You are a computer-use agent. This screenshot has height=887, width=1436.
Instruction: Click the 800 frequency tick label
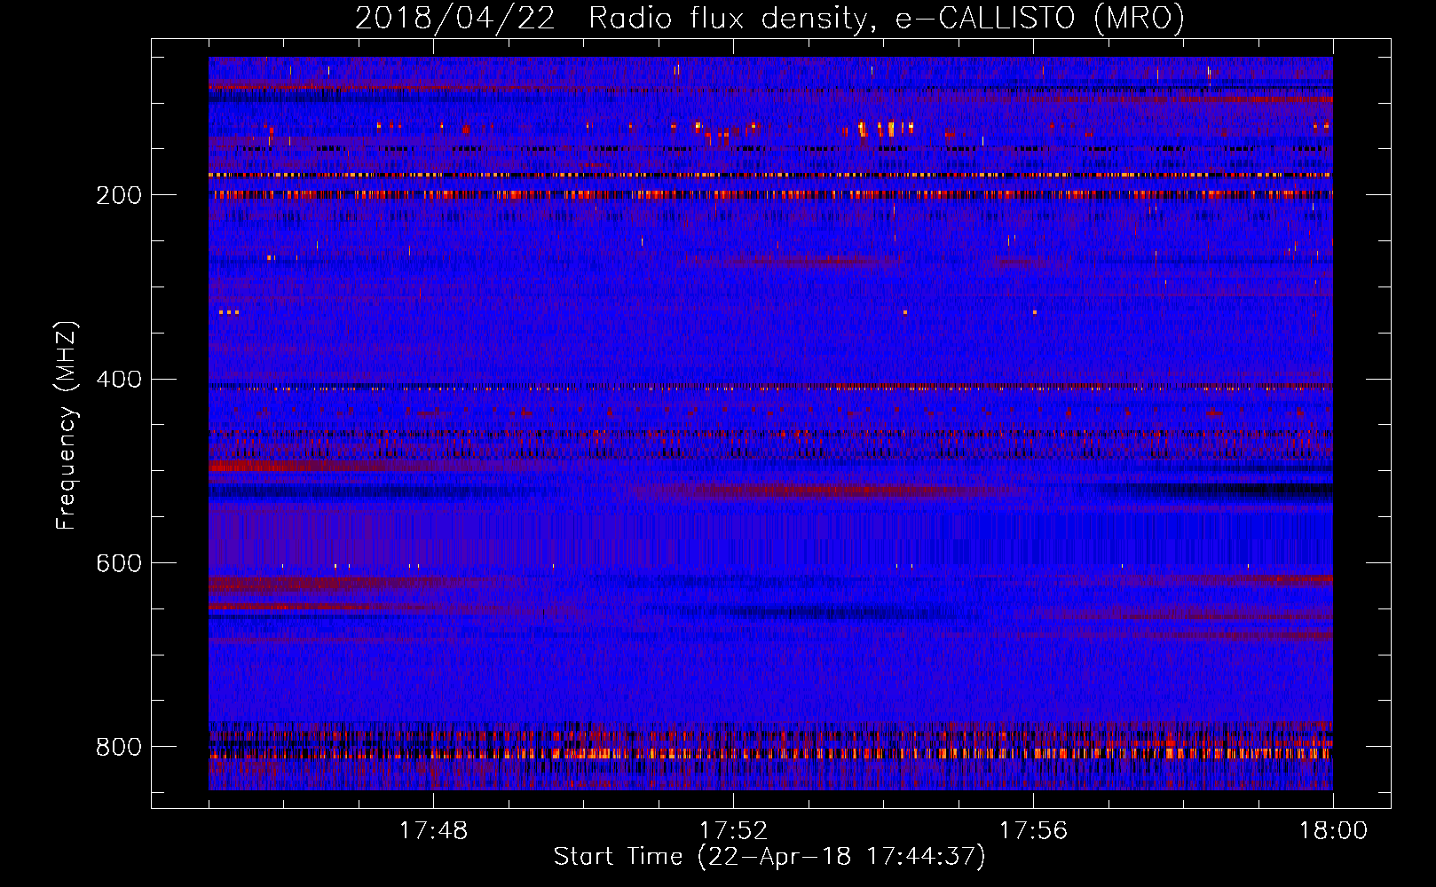pyautogui.click(x=119, y=748)
